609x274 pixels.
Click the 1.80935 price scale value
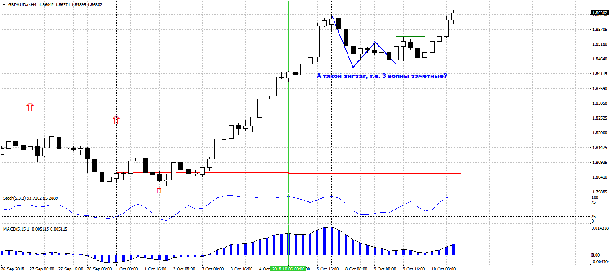click(x=599, y=163)
